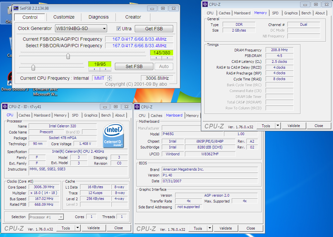This screenshot has height=237, width=333.
Task: Open Graphics tab in the CPU-Z Memory window
Action: pyautogui.click(x=291, y=13)
